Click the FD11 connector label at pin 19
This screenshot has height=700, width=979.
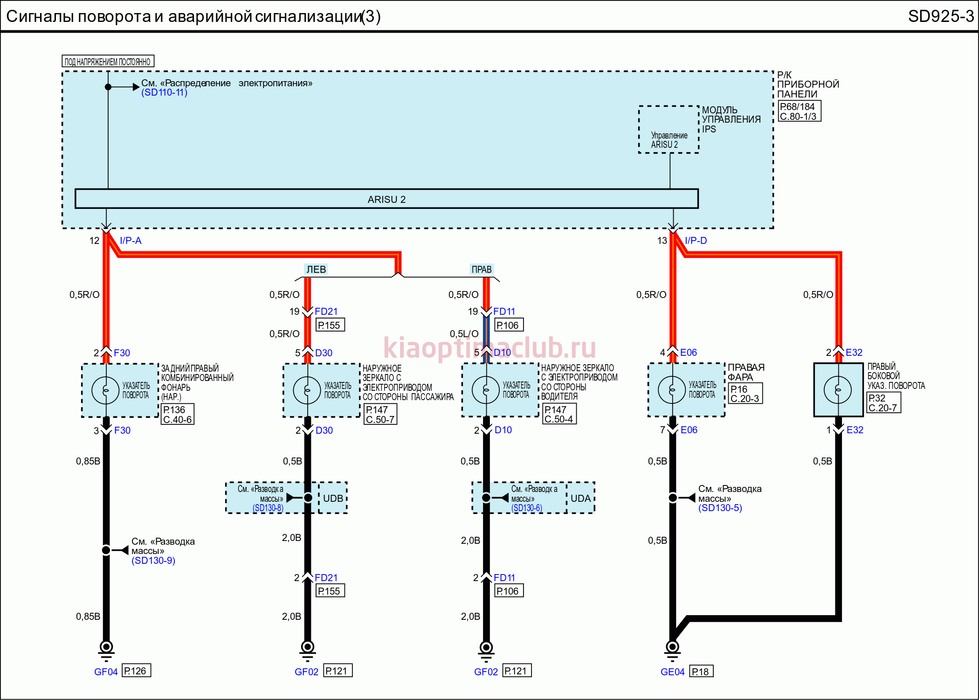point(504,312)
